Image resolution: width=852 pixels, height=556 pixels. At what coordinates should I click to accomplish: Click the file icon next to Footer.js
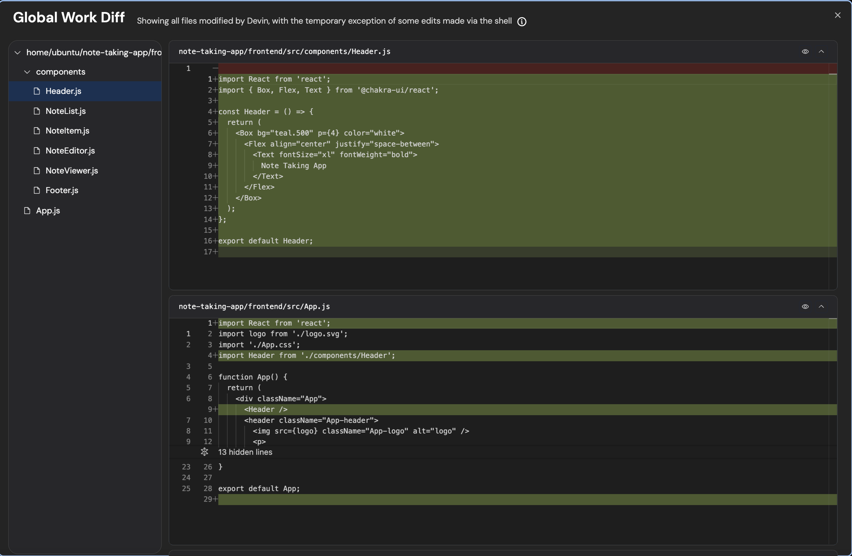37,190
